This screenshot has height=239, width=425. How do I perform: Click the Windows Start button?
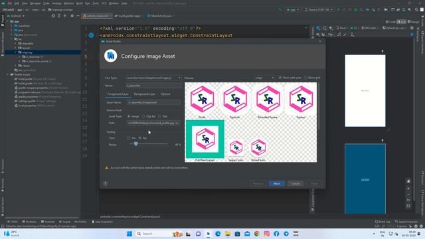coord(129,234)
